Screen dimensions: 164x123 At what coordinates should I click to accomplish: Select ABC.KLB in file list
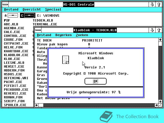[x=11, y=24]
